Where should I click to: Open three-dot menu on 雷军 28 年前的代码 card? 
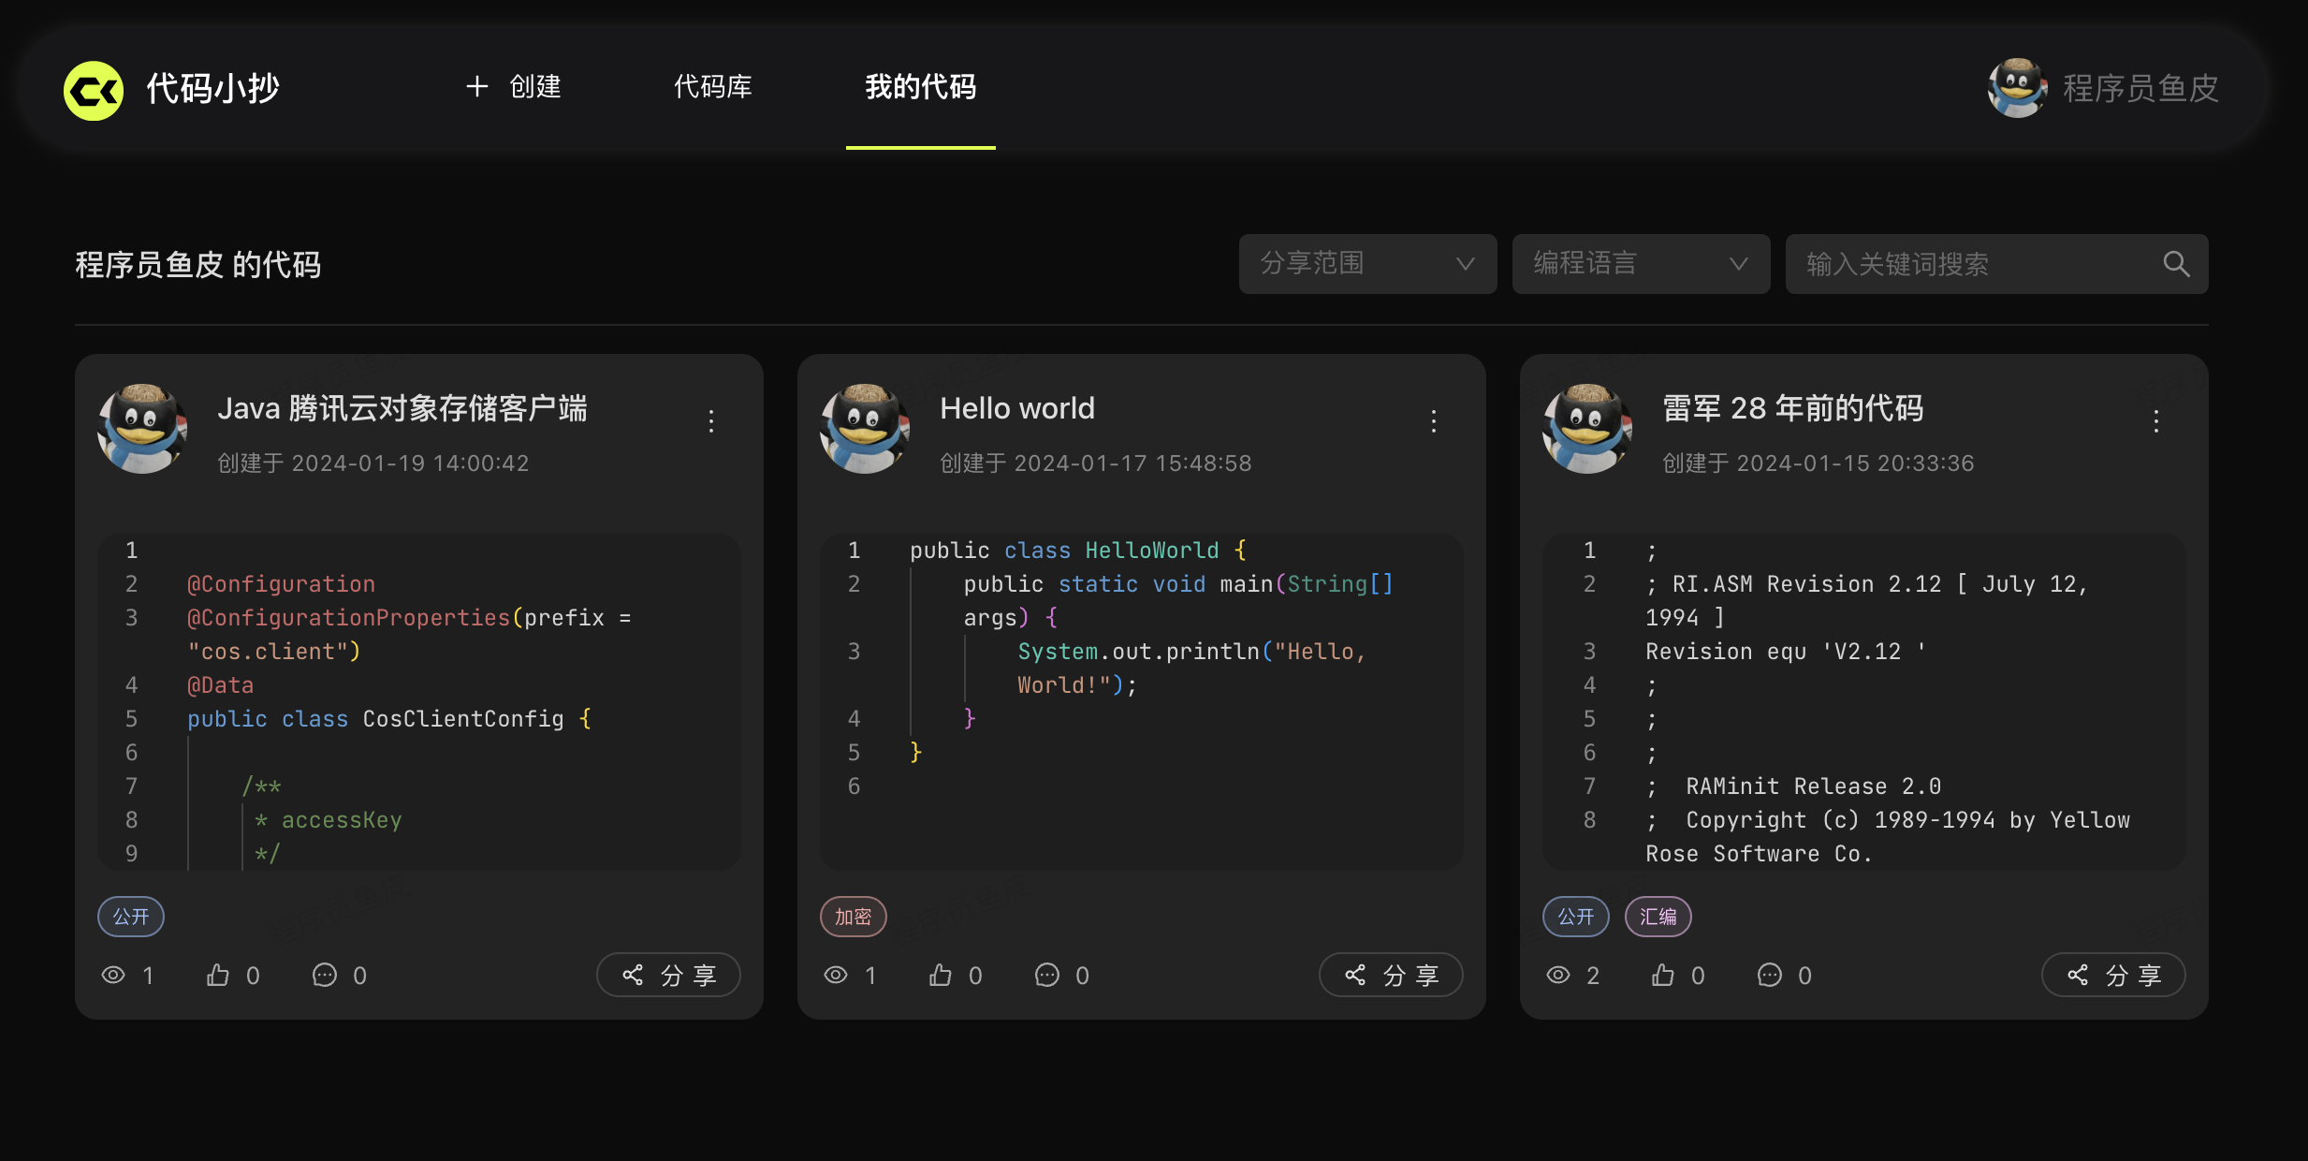click(2155, 420)
